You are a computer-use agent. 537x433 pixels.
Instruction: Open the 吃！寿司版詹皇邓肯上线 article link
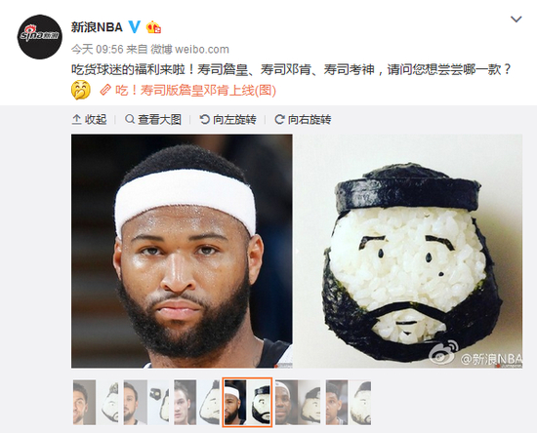[x=188, y=91]
